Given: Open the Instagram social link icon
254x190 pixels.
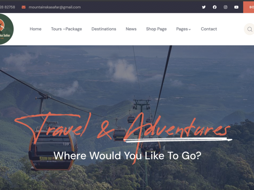Looking at the screenshot, I should click(x=225, y=7).
